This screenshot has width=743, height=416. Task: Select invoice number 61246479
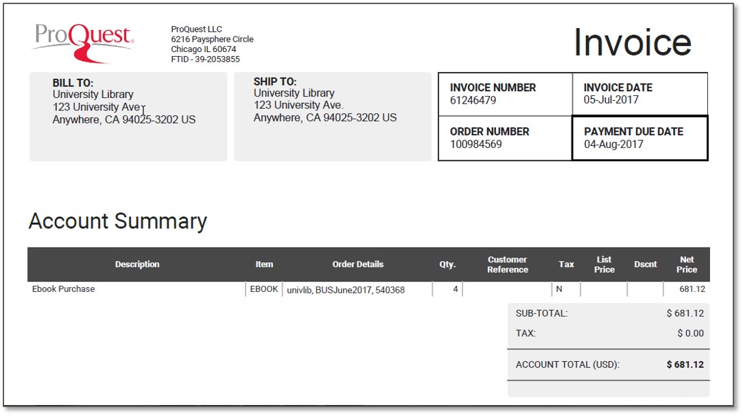point(473,101)
